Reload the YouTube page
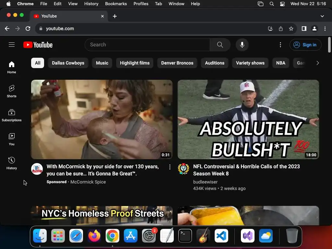The width and height of the screenshot is (332, 249). tap(28, 29)
